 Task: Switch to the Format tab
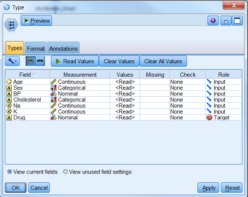[x=36, y=48]
